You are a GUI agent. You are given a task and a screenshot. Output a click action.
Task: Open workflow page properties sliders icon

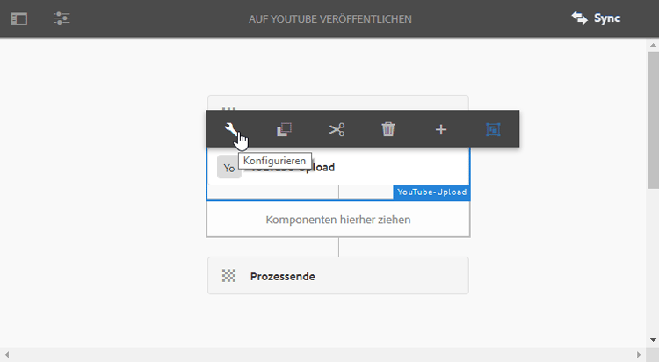coord(62,18)
